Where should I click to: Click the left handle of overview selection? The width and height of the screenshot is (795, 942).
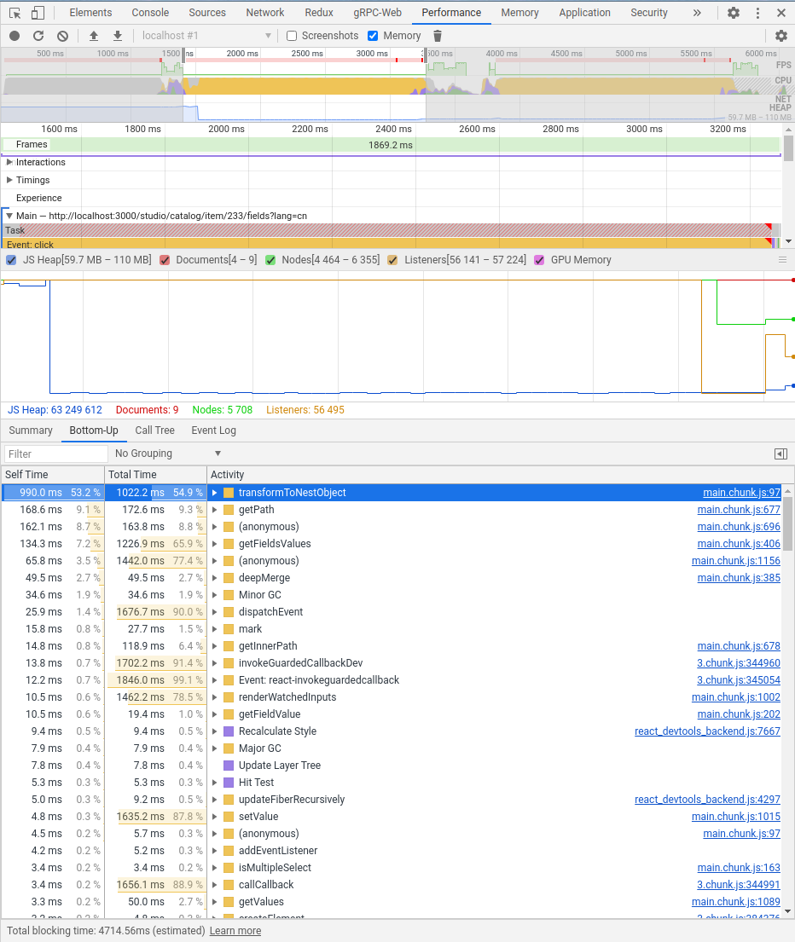tap(183, 54)
